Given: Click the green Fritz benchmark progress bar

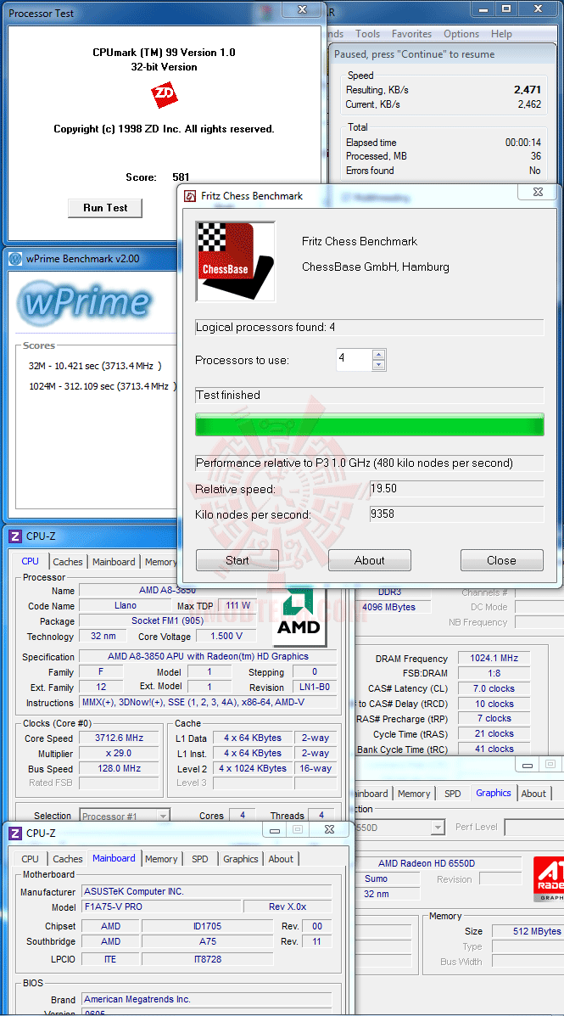Looking at the screenshot, I should tap(369, 424).
